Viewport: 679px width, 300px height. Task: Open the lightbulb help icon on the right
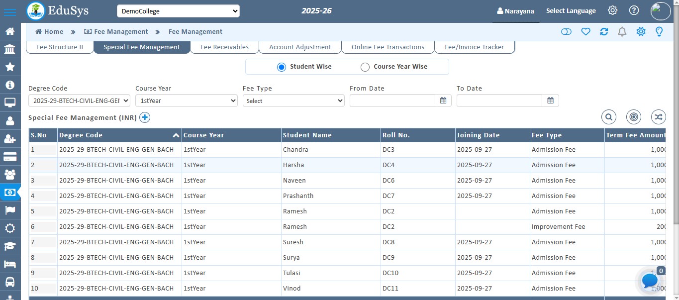tap(659, 31)
